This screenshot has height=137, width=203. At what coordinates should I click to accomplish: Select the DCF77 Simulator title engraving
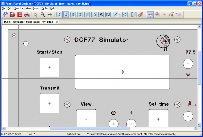click(x=101, y=40)
